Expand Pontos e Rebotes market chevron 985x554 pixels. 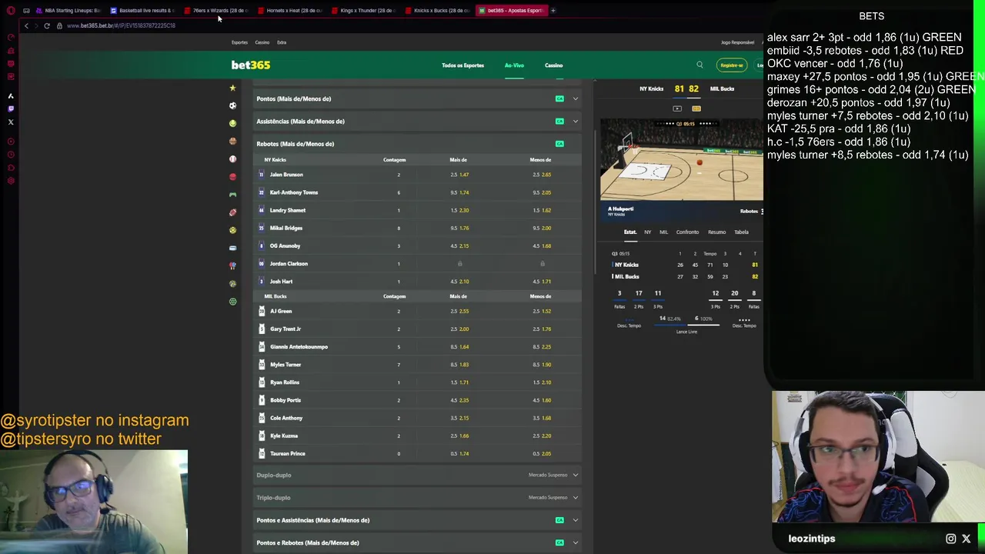pyautogui.click(x=575, y=542)
